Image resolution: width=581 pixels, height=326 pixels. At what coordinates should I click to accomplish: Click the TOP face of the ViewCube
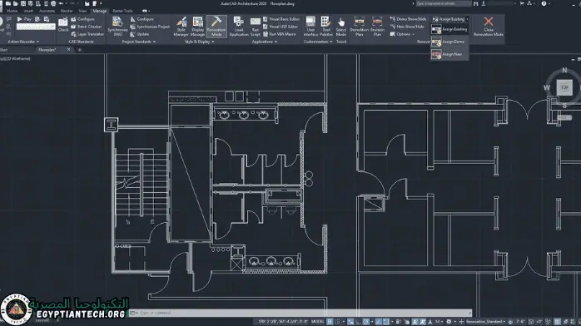click(564, 87)
